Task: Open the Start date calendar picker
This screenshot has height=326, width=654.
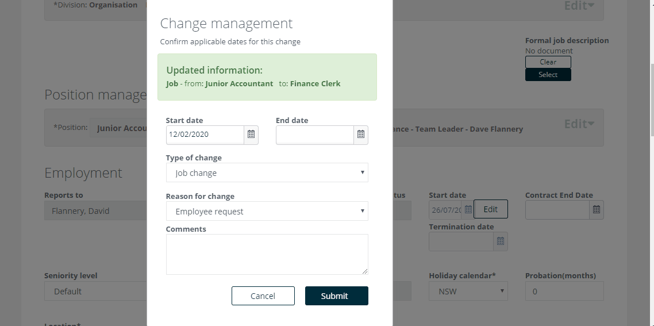Action: point(251,135)
